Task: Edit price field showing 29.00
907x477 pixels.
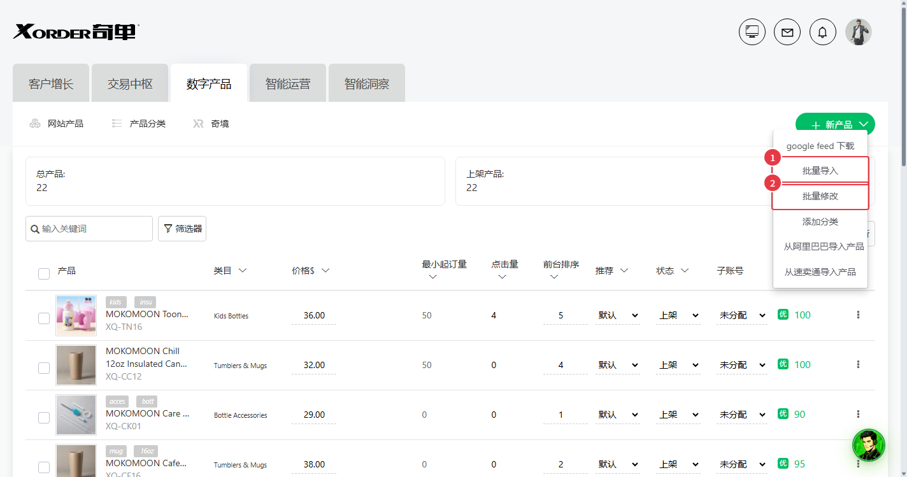Action: (x=314, y=415)
